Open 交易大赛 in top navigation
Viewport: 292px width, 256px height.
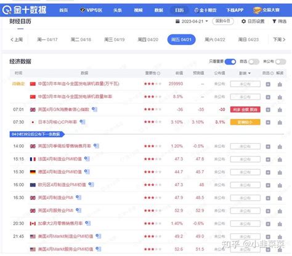point(266,10)
